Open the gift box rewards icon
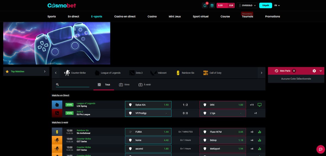This screenshot has height=156, width=326. [212, 5]
